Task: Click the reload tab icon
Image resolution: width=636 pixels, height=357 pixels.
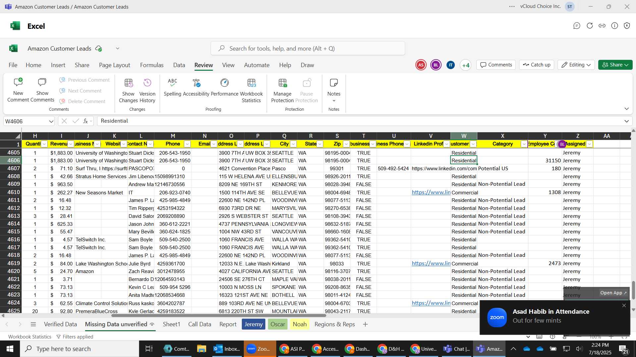Action: 590,26
